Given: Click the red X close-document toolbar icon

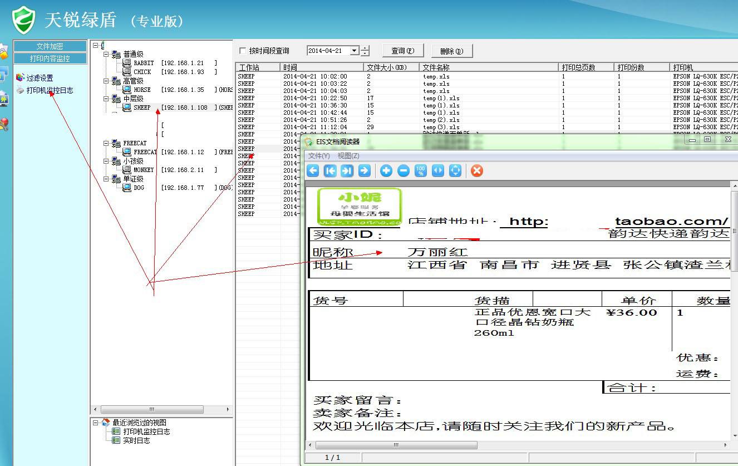Looking at the screenshot, I should click(x=476, y=171).
